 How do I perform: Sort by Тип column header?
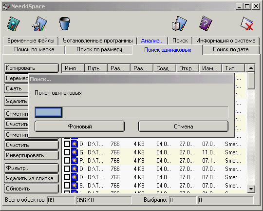pyautogui.click(x=233, y=68)
